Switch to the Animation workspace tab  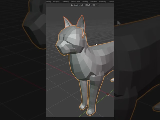point(93,2)
